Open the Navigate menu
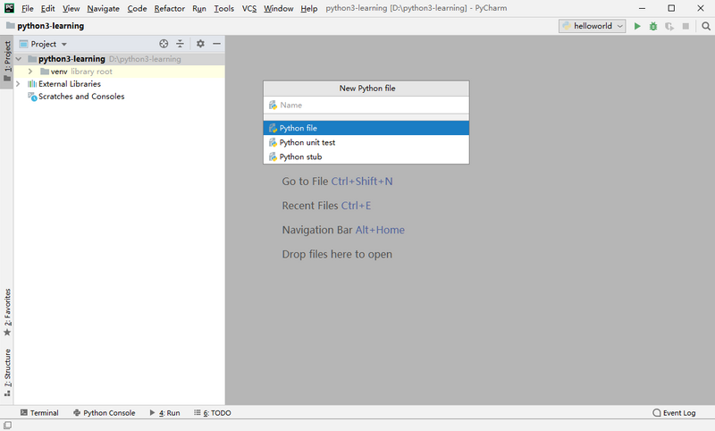Viewport: 715px width, 431px height. click(103, 8)
